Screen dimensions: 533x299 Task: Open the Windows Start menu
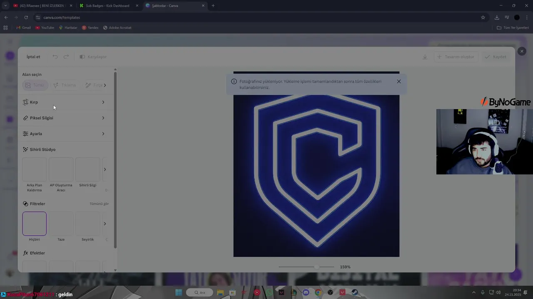(x=179, y=292)
